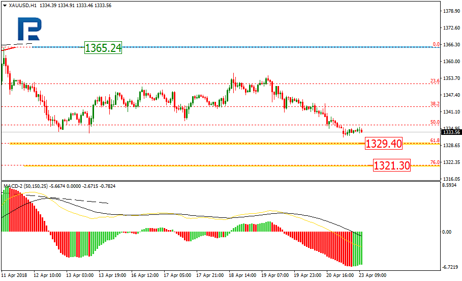This screenshot has width=462, height=281.
Task: Click the 23.6 Fibonacci level label
Action: (435, 81)
